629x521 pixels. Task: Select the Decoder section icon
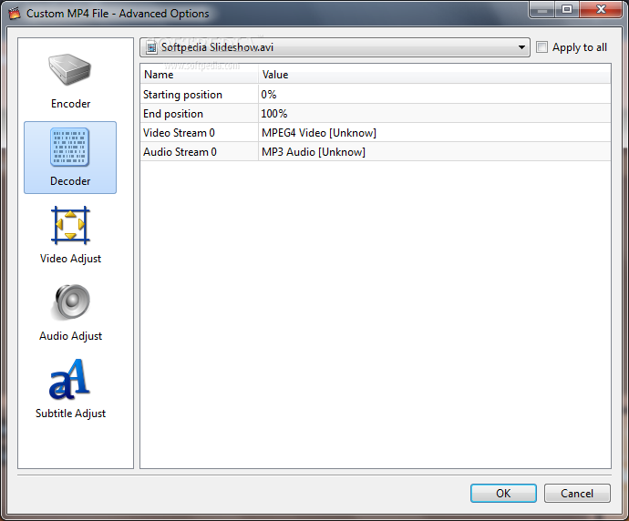tap(70, 148)
